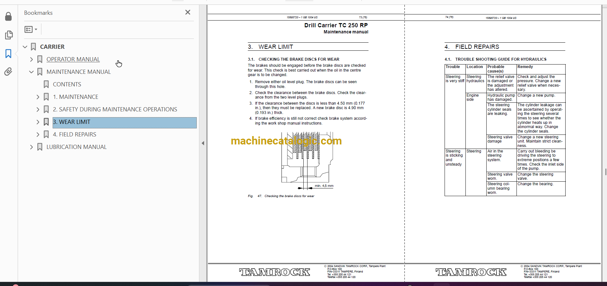Open the LUBRICATION MANUAL bookmark
Screen dimensions: 607x286
point(76,147)
